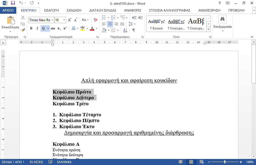Switch to the ΔΙΑΤΑΞΗ ΣΕΛΙΔΑΣ tab

103,10
